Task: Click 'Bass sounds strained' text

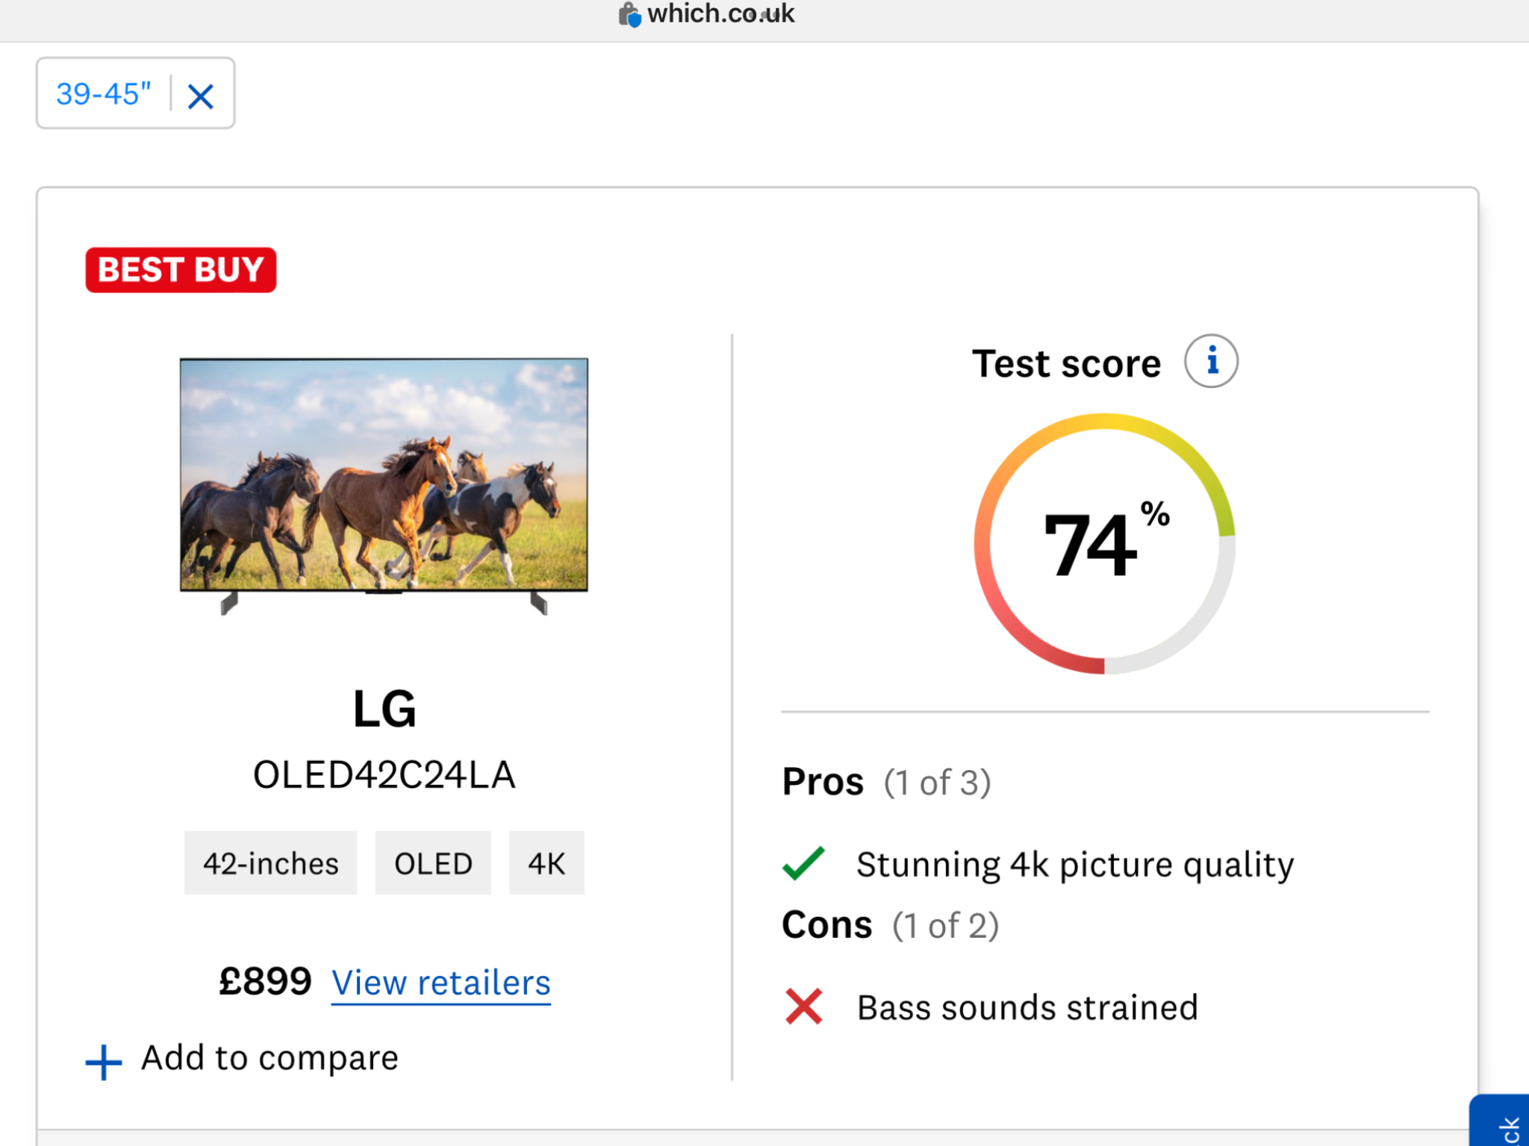Action: [x=1027, y=1007]
